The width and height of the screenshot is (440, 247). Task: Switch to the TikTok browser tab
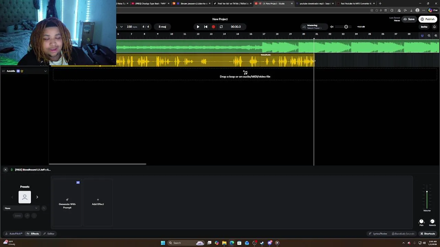pos(232,3)
